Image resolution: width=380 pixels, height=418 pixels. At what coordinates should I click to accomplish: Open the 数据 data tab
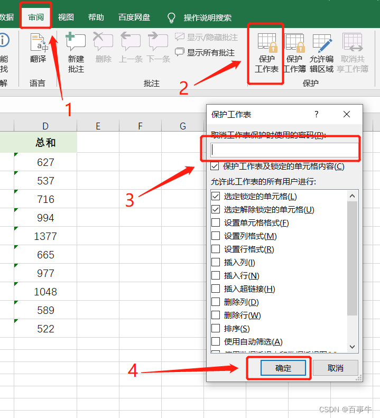7,17
